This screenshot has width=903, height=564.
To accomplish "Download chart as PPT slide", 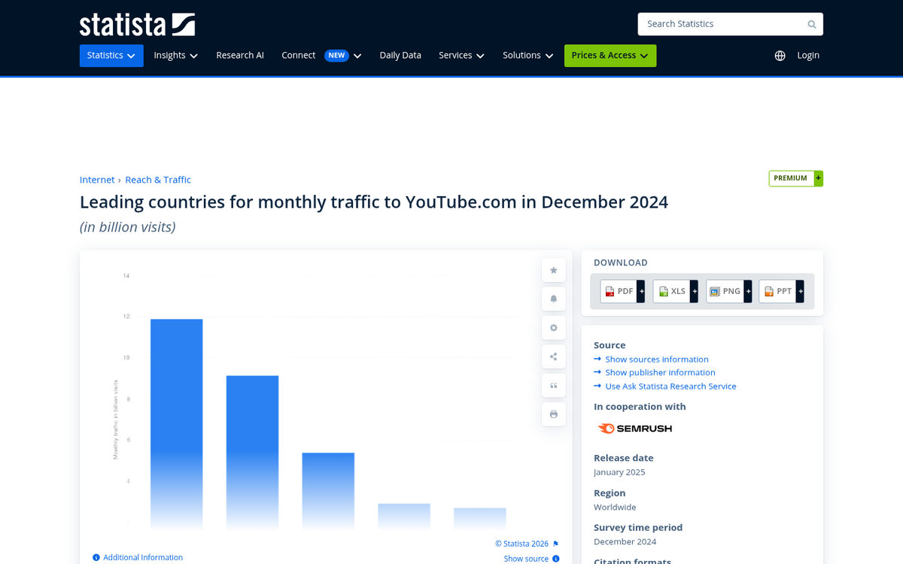I will pyautogui.click(x=781, y=292).
